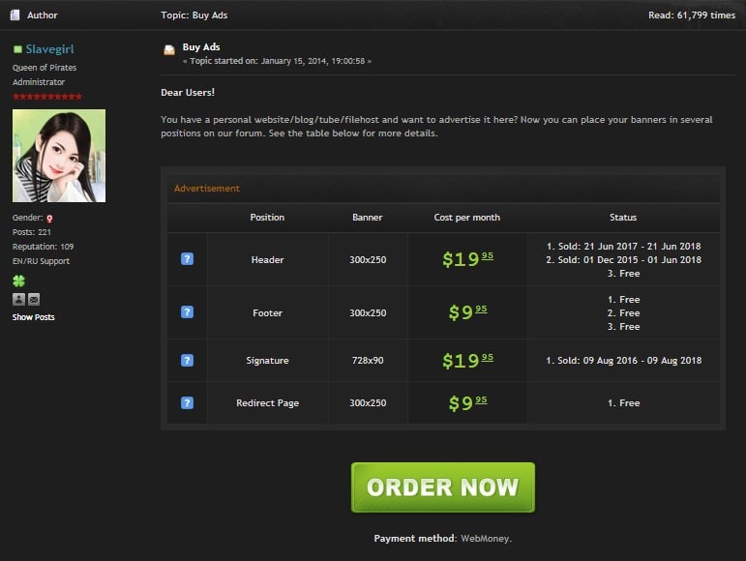Image resolution: width=746 pixels, height=561 pixels.
Task: Open Slavegirl's profile icon button
Action: click(x=18, y=299)
